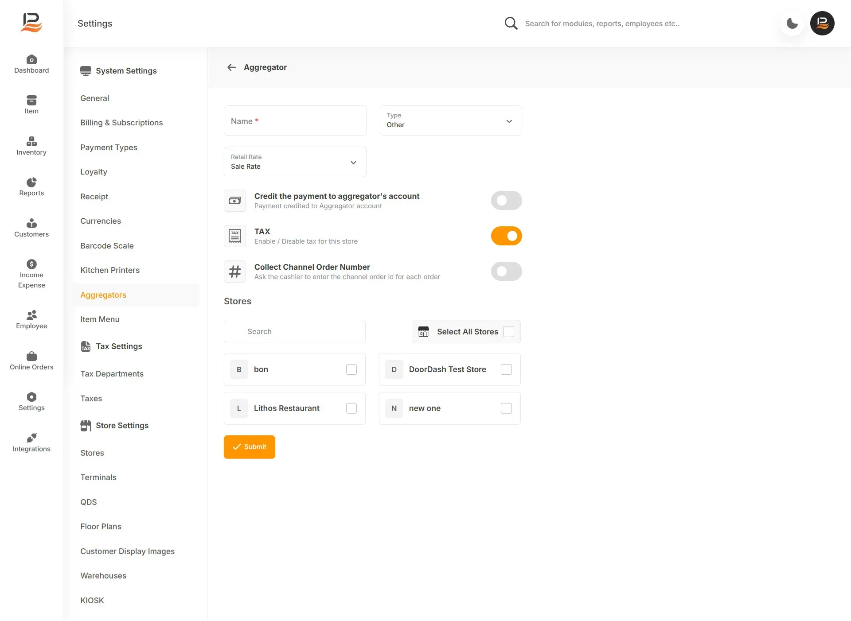Open Item Menu settings
This screenshot has width=851, height=621.
(100, 319)
